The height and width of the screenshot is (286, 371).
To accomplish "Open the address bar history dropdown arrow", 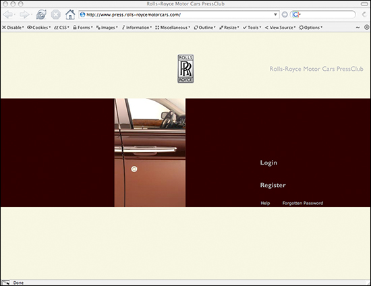I will pyautogui.click(x=275, y=15).
